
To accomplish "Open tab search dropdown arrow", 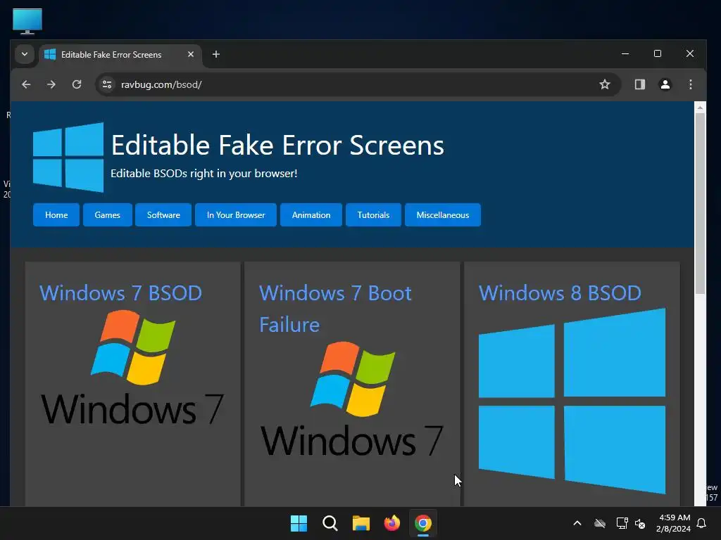I will click(x=25, y=54).
